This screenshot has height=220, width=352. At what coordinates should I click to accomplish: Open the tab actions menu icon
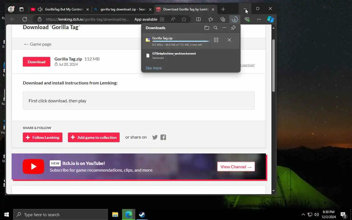click(21, 9)
